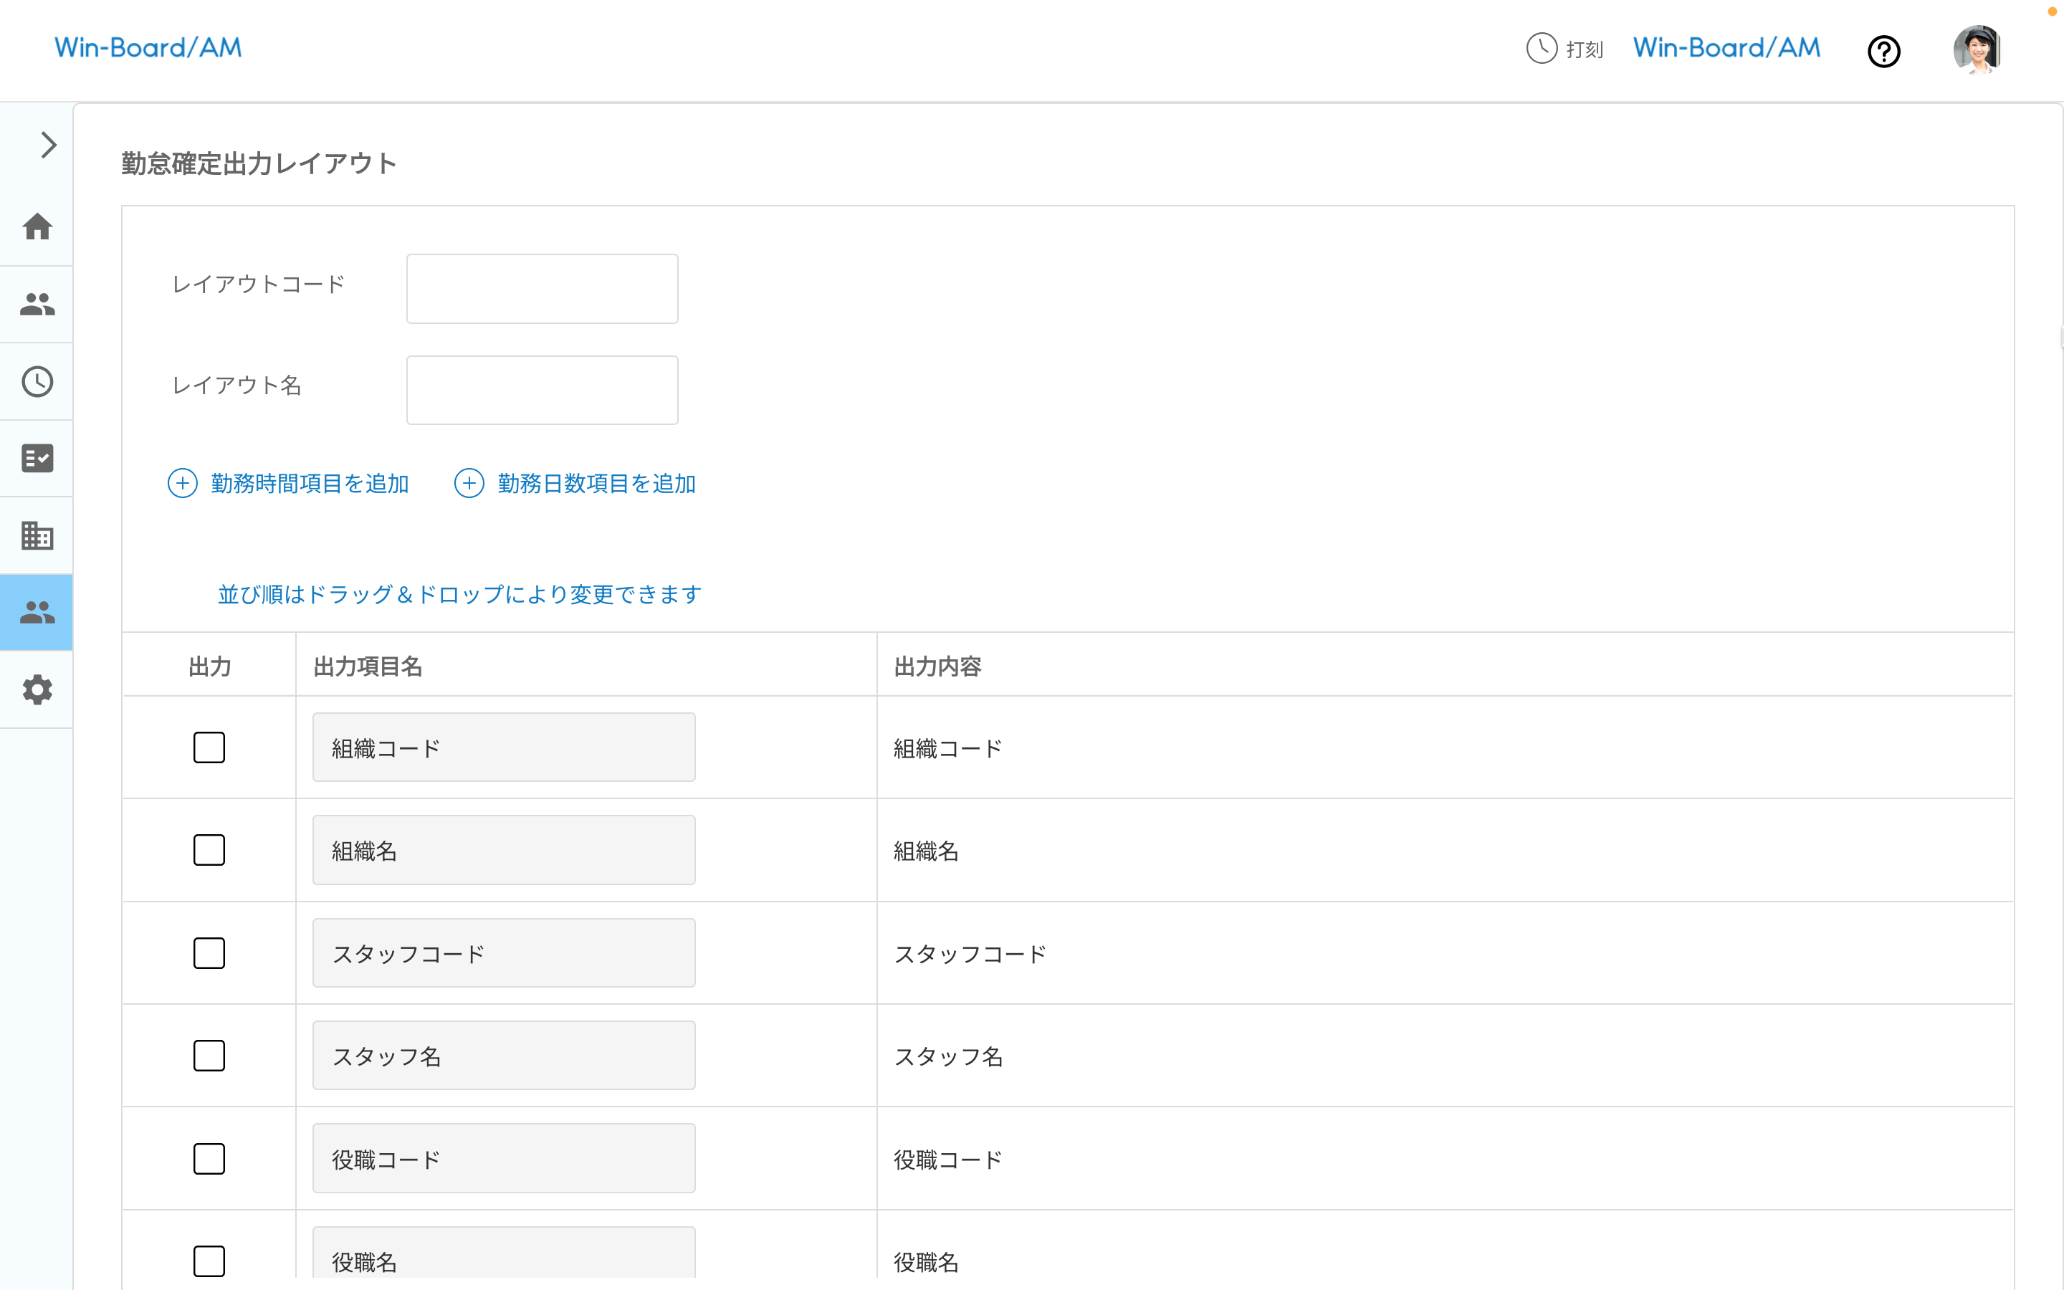2064x1290 pixels.
Task: Click the レイアウト名 input field
Action: pos(542,389)
